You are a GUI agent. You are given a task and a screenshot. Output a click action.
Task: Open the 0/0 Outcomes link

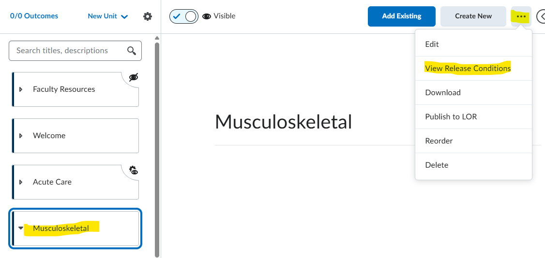click(x=34, y=16)
